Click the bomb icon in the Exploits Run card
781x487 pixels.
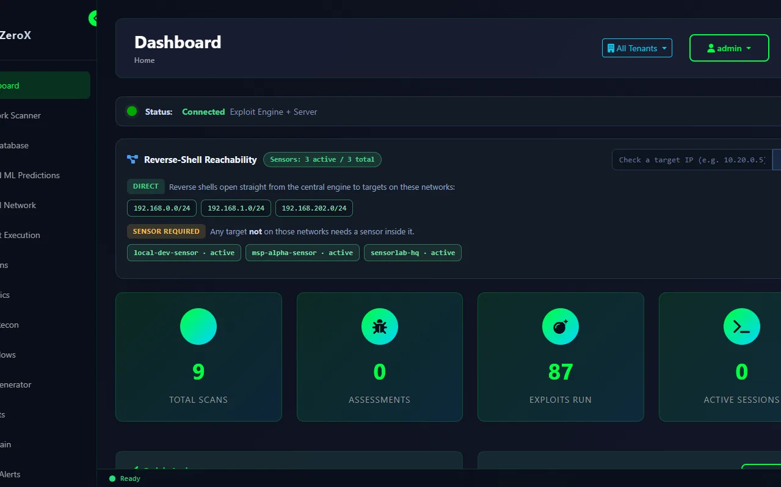561,326
